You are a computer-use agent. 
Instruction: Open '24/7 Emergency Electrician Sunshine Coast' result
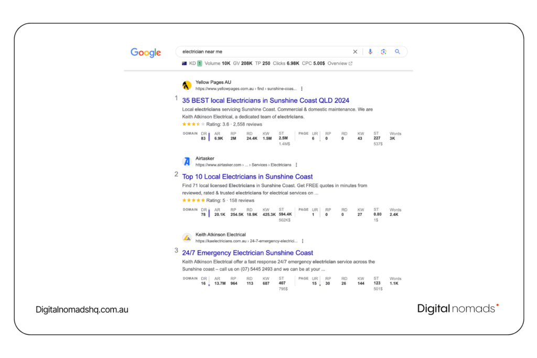248,253
